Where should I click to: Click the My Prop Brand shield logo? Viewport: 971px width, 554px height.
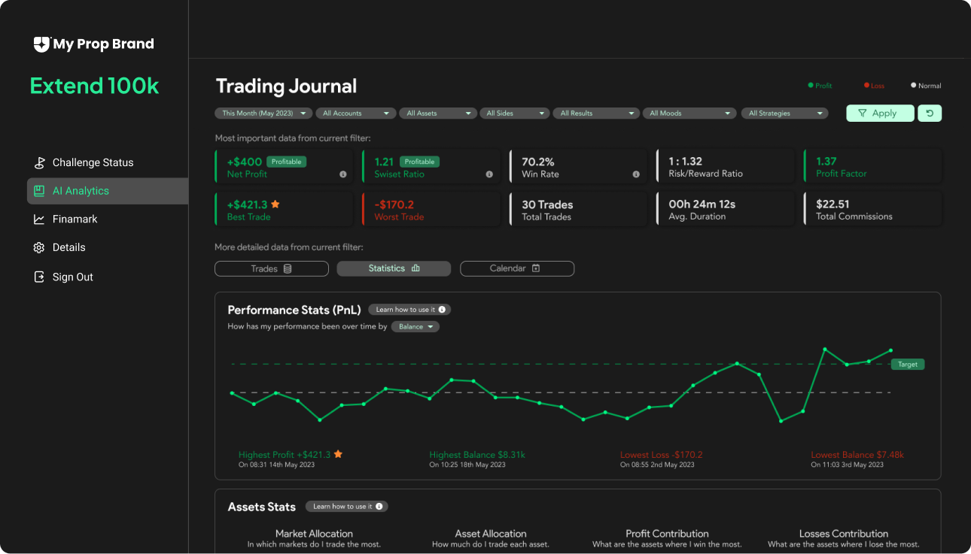(41, 44)
